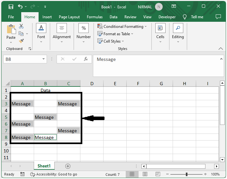Open the Formulas tab
This screenshot has width=227, height=179.
tap(95, 17)
